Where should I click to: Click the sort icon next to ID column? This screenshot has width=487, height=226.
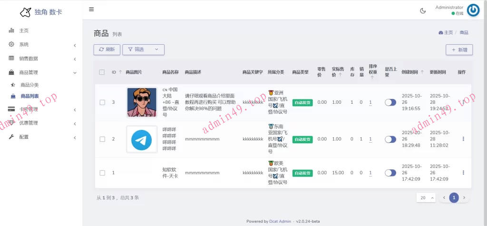pyautogui.click(x=120, y=72)
